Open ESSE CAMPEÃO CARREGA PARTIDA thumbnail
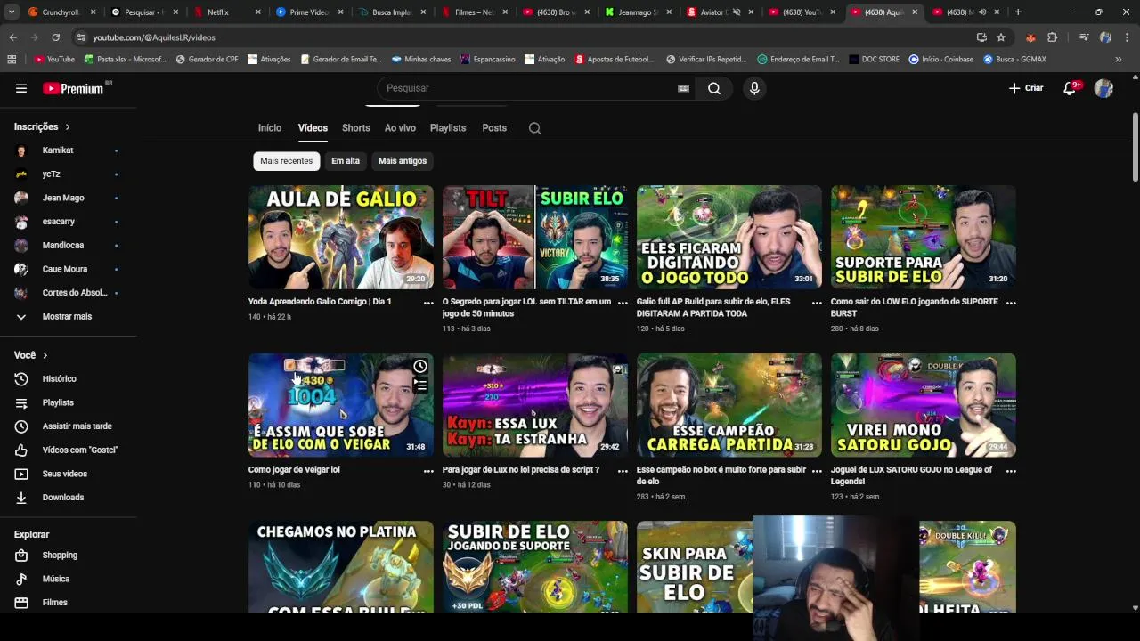The width and height of the screenshot is (1140, 641). [729, 405]
